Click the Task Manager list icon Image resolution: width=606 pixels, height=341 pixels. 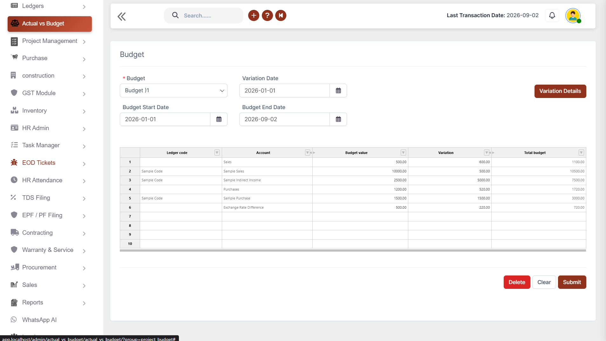[x=14, y=145]
